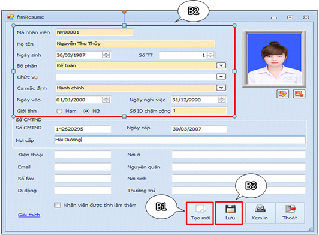
Task: Click the Hành chính shift value
Action: (70, 88)
